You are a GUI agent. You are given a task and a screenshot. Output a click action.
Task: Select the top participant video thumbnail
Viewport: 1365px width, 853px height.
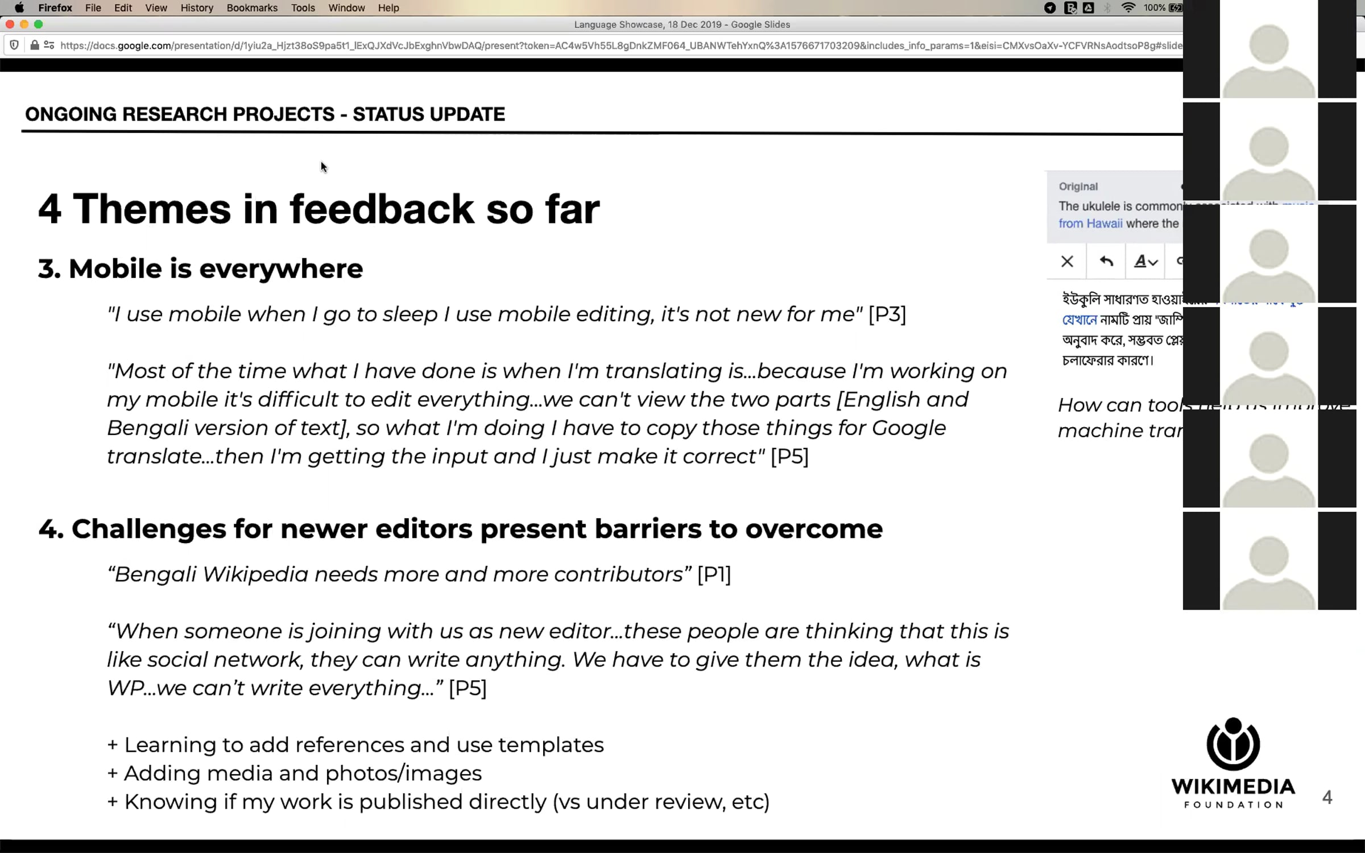pyautogui.click(x=1269, y=50)
